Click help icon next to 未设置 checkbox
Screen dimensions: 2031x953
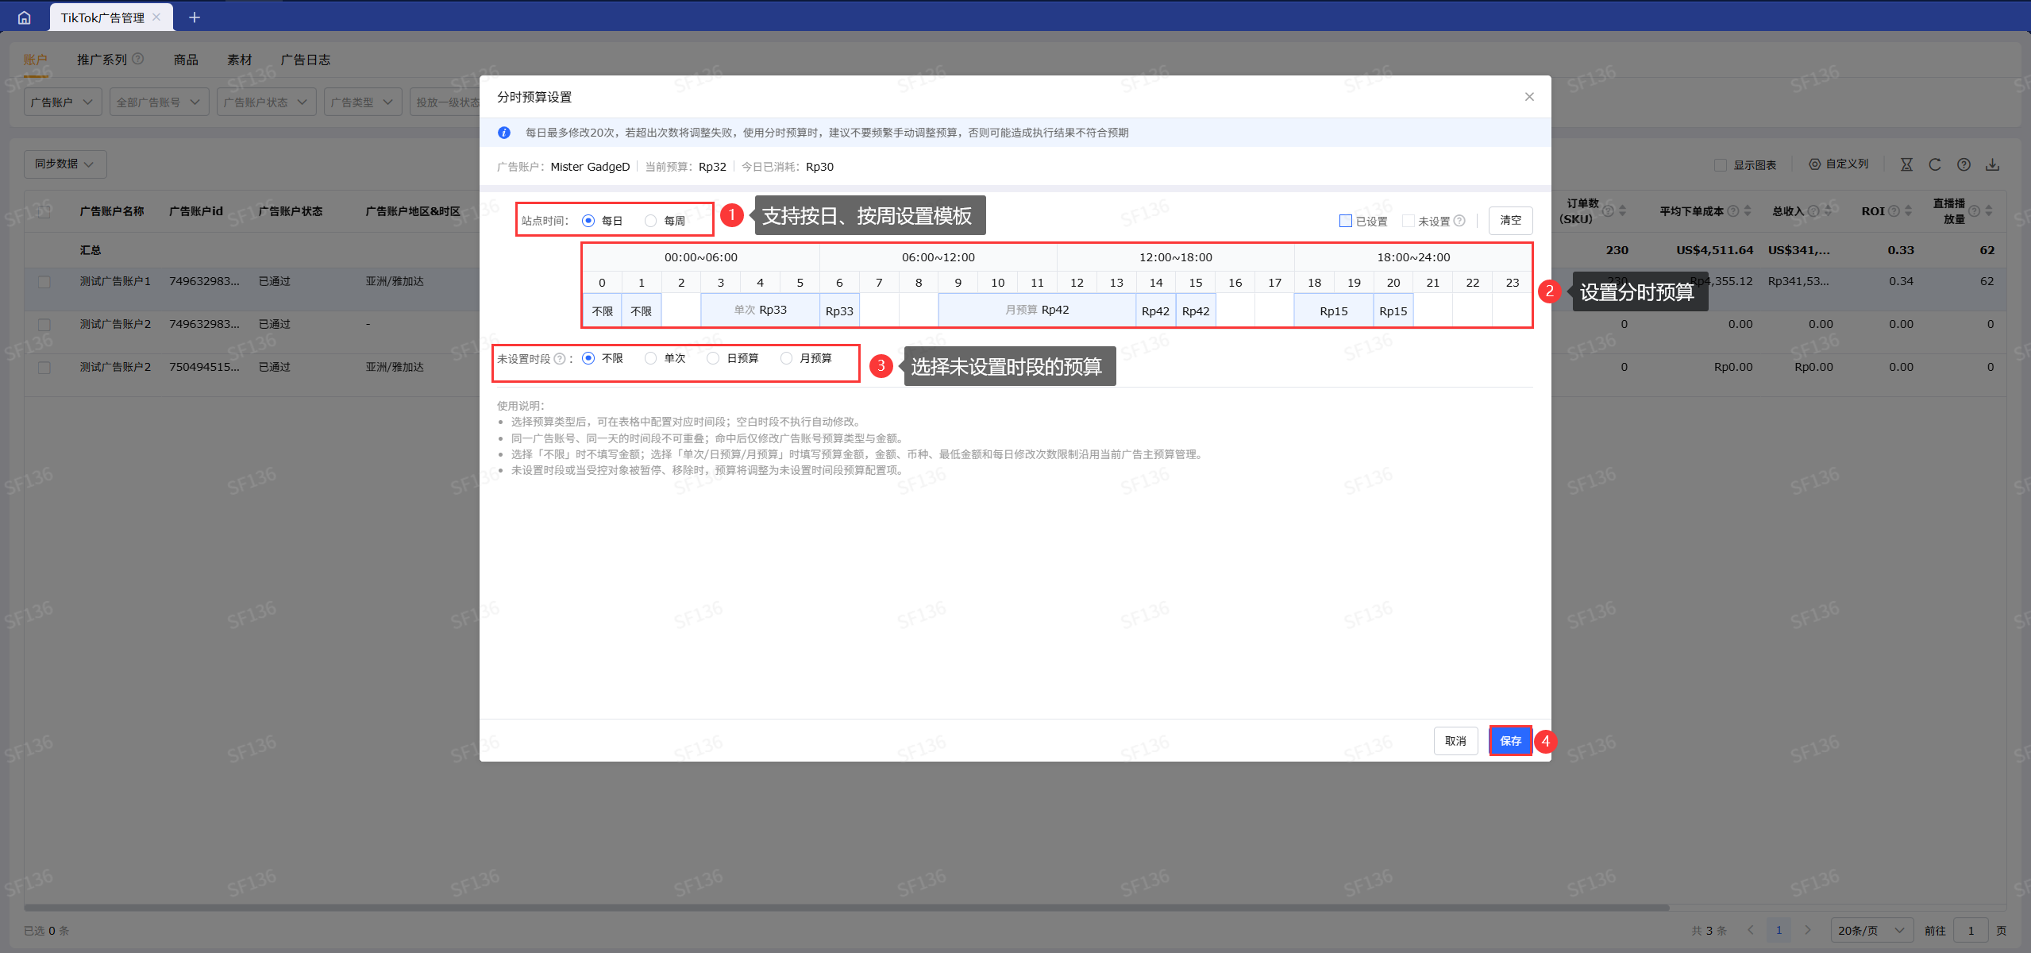(x=1459, y=221)
